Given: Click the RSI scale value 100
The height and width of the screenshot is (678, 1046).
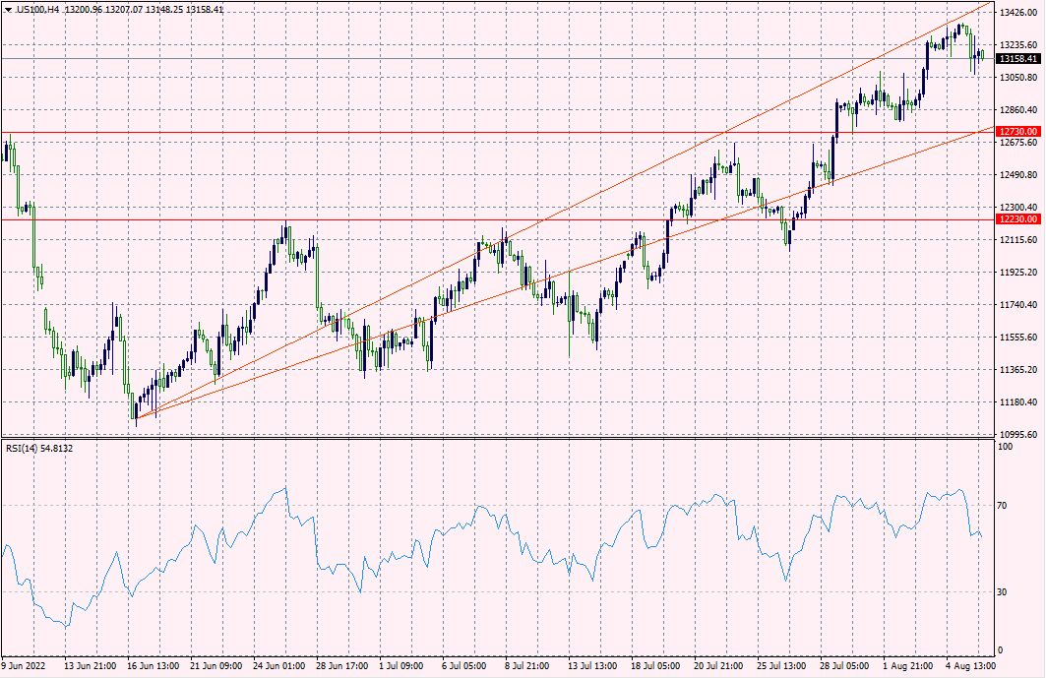Looking at the screenshot, I should [1006, 447].
